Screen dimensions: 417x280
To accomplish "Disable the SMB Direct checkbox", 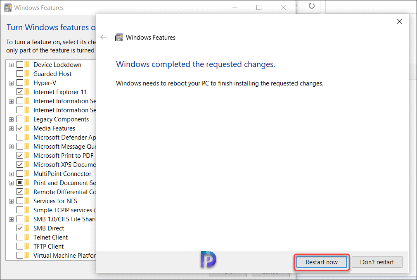I will tap(20, 228).
